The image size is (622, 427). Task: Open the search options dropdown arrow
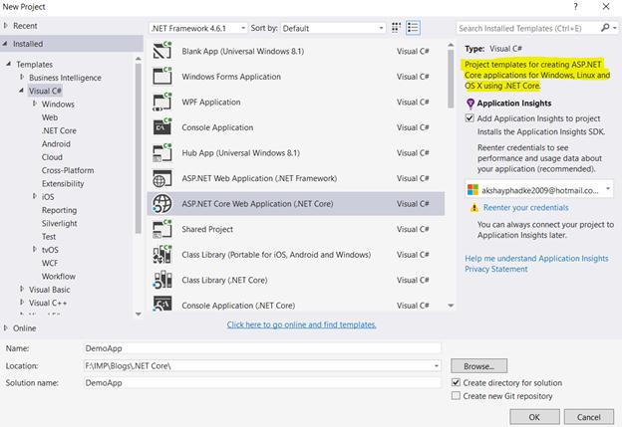[615, 28]
